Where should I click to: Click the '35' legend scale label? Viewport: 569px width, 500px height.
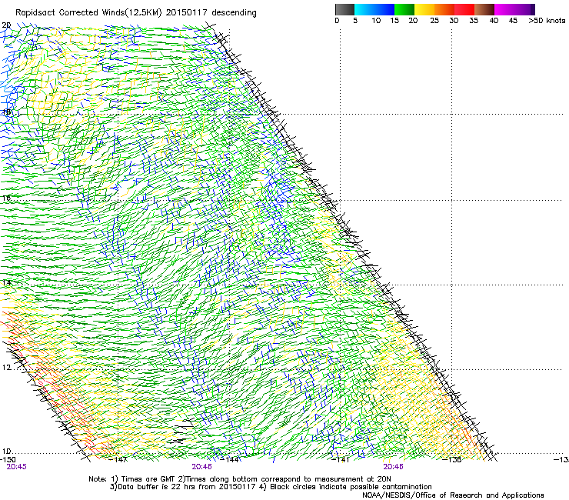tap(474, 21)
